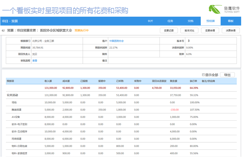Click the 执行率 column header
This screenshot has height=158, width=243.
tap(193, 81)
